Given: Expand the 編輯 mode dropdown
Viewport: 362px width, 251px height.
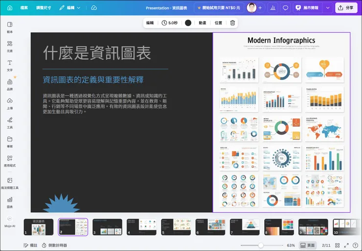Looking at the screenshot, I should click(x=70, y=8).
